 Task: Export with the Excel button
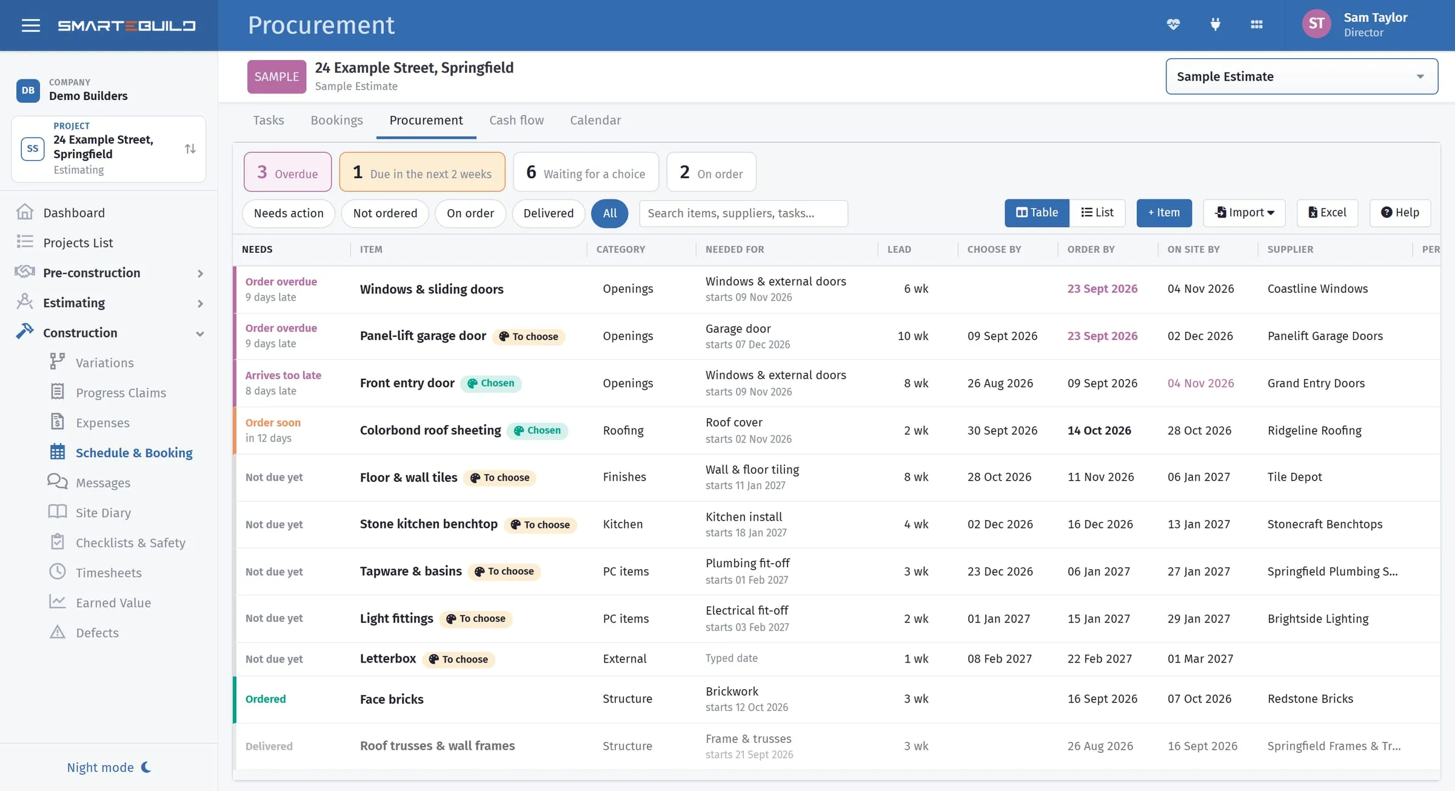click(x=1327, y=213)
